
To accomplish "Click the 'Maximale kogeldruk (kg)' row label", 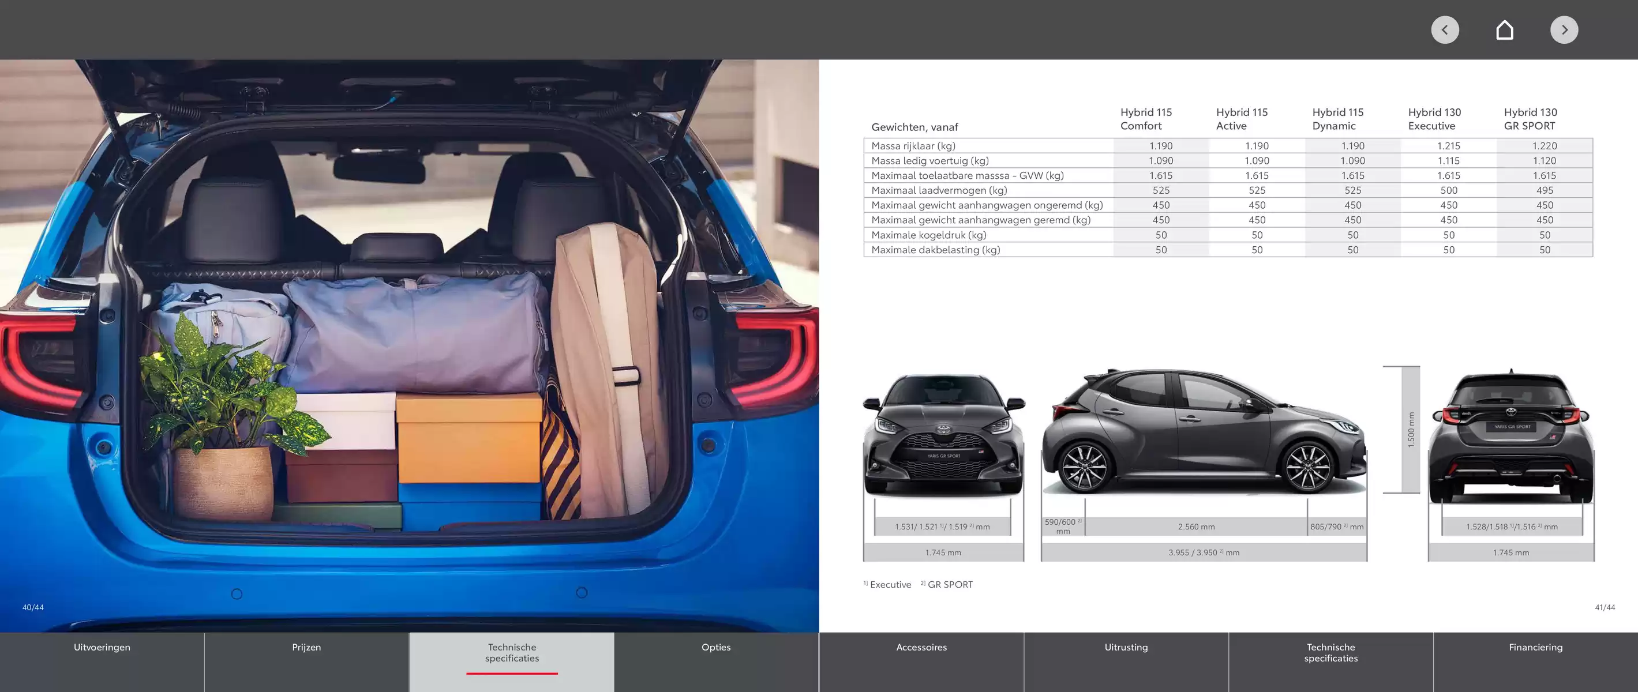I will pos(928,235).
